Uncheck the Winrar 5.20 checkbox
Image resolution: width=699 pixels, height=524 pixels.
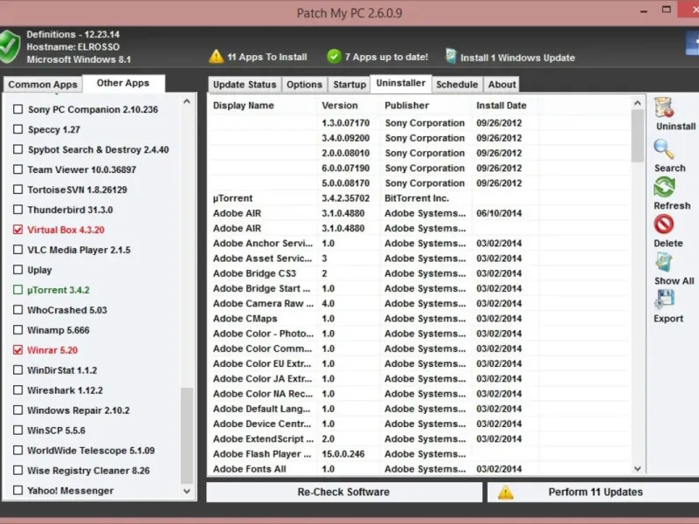pos(17,350)
